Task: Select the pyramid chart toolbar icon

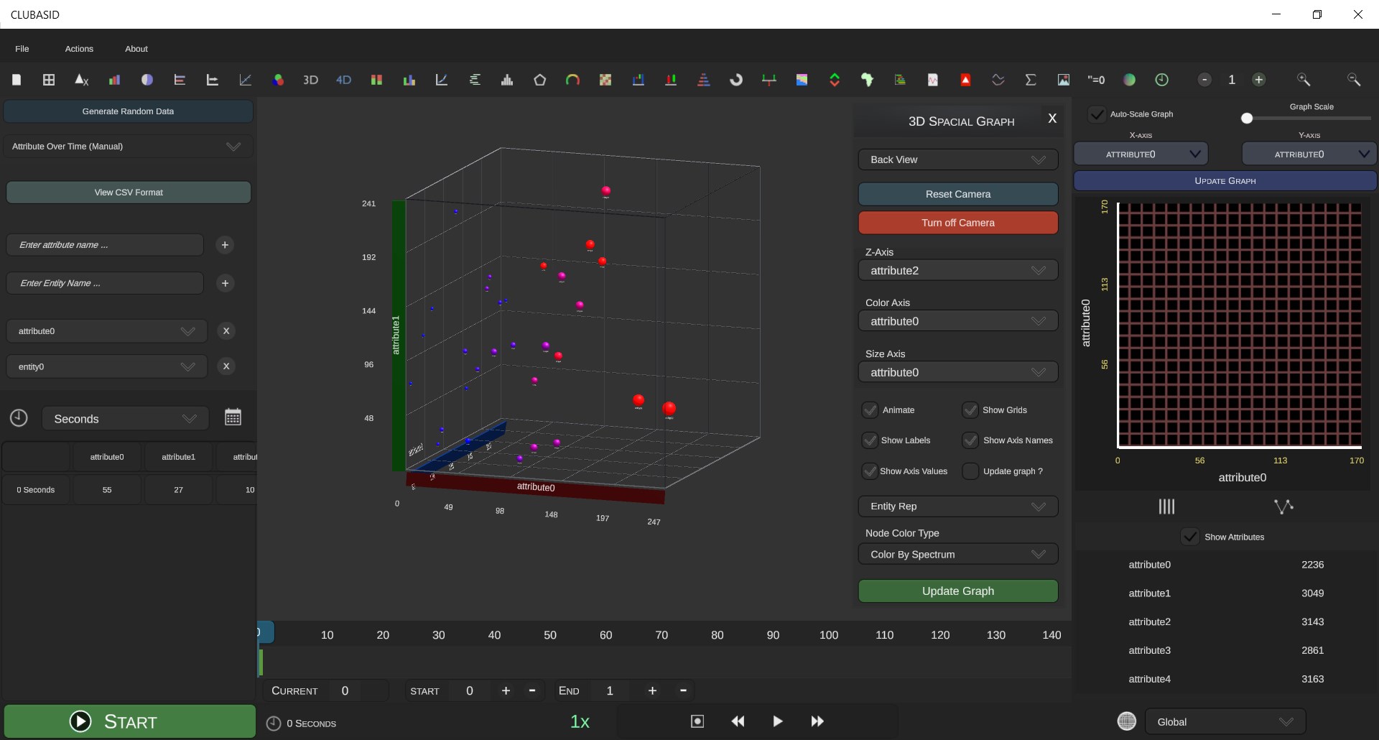Action: click(703, 80)
